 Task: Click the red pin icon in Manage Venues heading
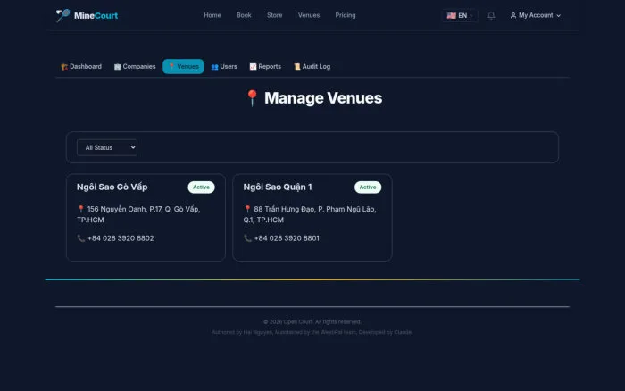[x=252, y=98]
